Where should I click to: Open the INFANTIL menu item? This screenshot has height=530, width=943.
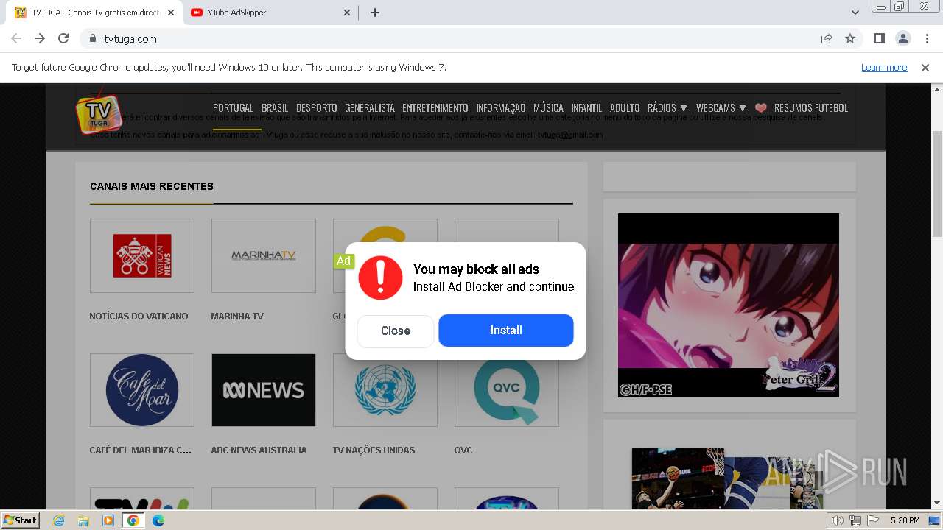coord(586,107)
